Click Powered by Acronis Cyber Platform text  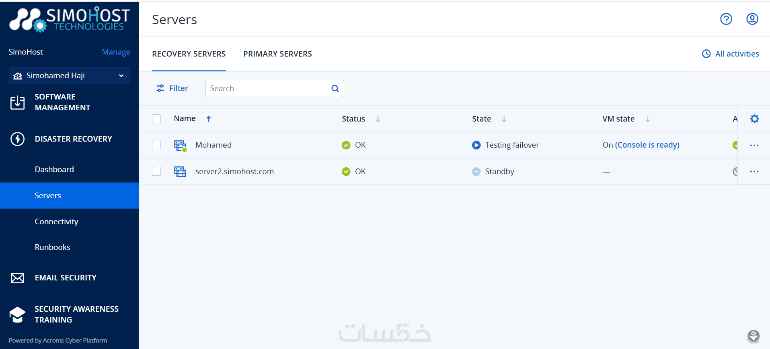tap(58, 341)
